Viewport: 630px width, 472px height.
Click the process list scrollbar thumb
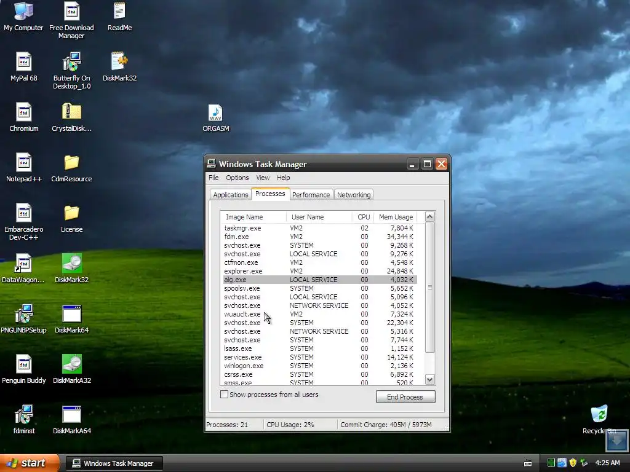click(429, 288)
